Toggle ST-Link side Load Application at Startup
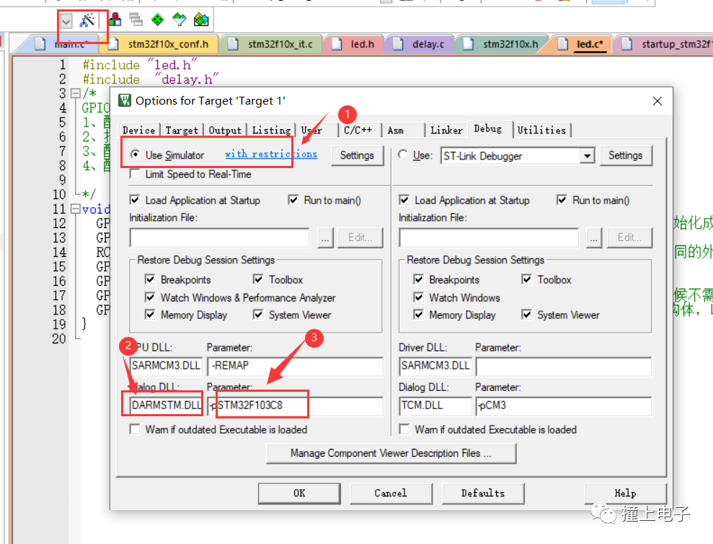 click(404, 200)
